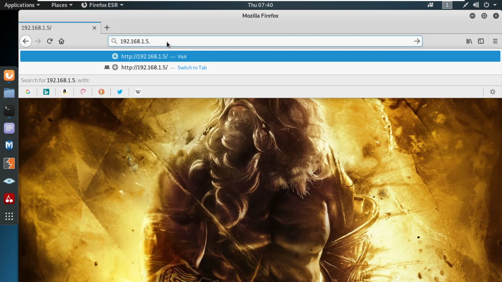Toggle the sidebar view in Firefox
This screenshot has width=502, height=282.
[x=481, y=41]
